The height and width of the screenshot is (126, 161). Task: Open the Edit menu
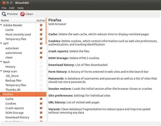coord(12,8)
